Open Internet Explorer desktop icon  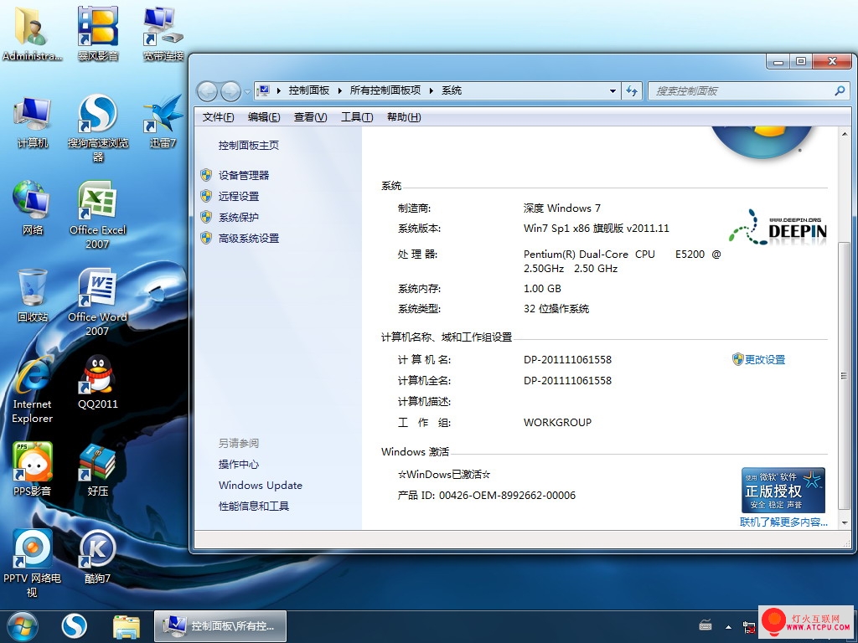coord(33,389)
